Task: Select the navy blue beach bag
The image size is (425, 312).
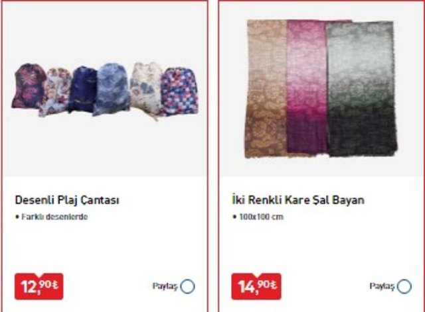Action: point(82,89)
